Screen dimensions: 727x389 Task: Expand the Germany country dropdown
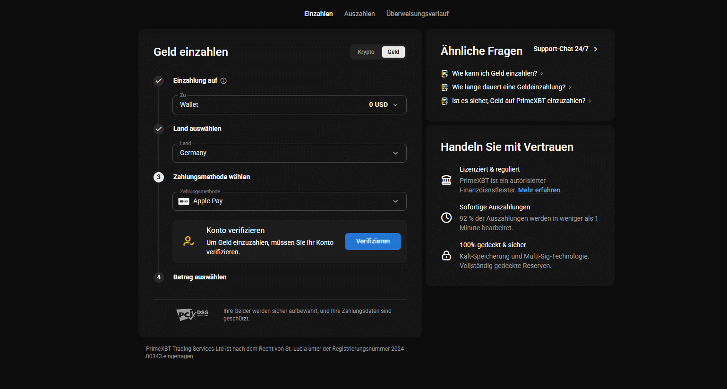(290, 153)
